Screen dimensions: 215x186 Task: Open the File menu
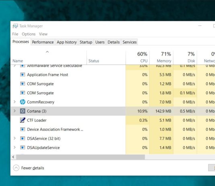tap(15, 34)
